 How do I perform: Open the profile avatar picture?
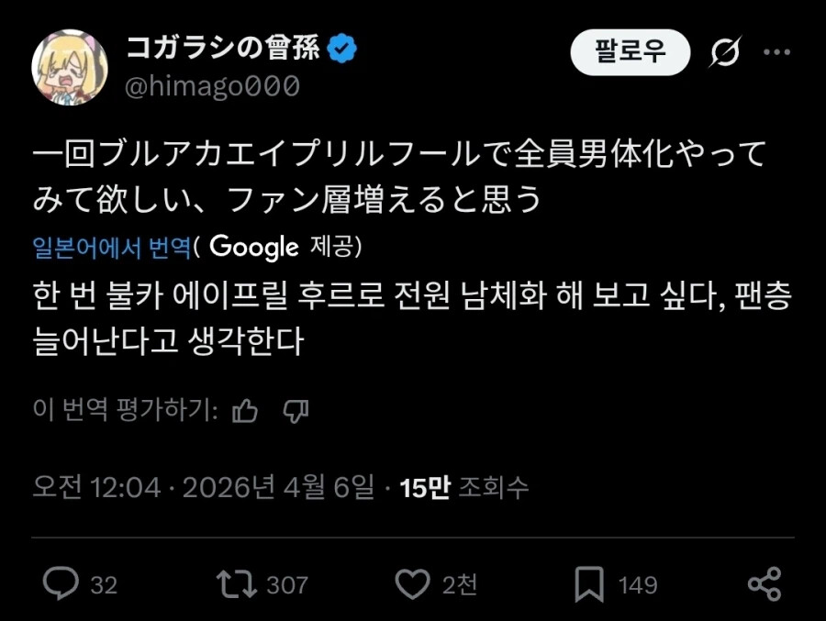click(71, 67)
